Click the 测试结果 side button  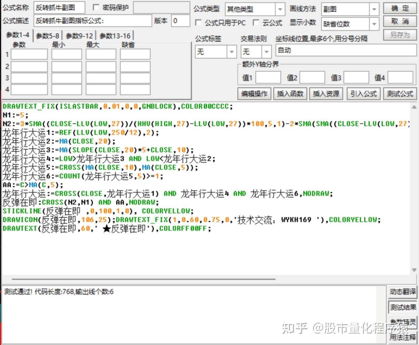coord(403,307)
